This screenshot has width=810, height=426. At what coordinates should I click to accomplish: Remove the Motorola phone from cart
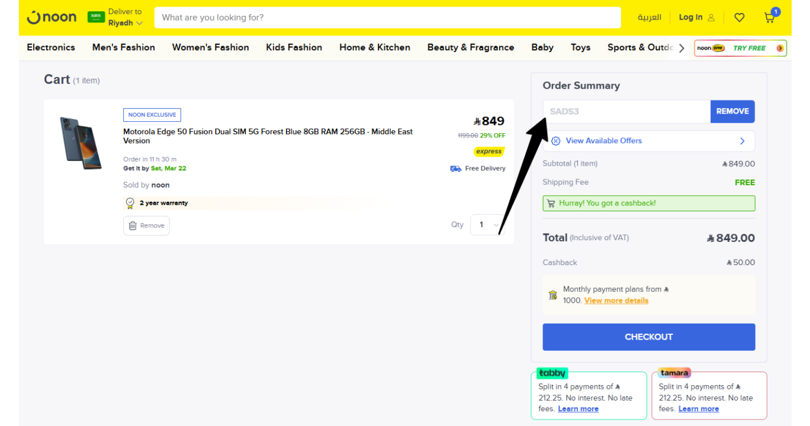coord(146,225)
